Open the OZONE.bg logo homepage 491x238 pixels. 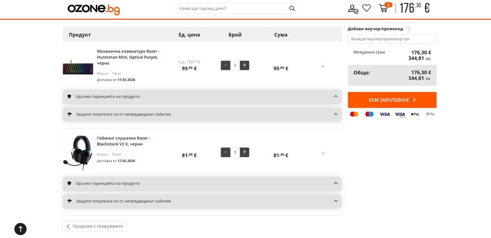pos(94,9)
